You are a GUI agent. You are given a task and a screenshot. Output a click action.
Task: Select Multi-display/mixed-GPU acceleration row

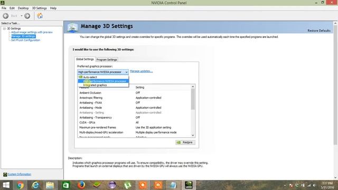pyautogui.click(x=134, y=132)
